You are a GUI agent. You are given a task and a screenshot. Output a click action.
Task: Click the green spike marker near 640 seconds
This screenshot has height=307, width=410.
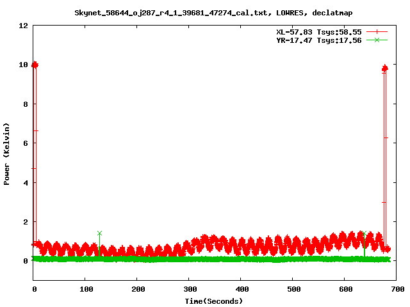click(x=365, y=233)
